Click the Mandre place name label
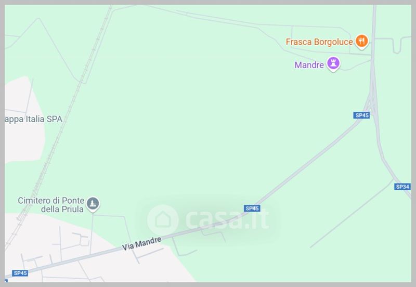This screenshot has height=287, width=416. [x=309, y=64]
